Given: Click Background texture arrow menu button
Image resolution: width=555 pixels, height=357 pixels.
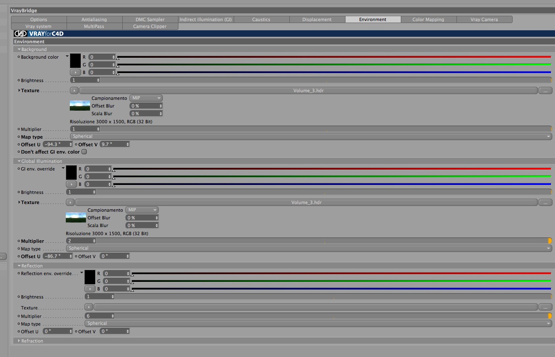Looking at the screenshot, I should [74, 90].
